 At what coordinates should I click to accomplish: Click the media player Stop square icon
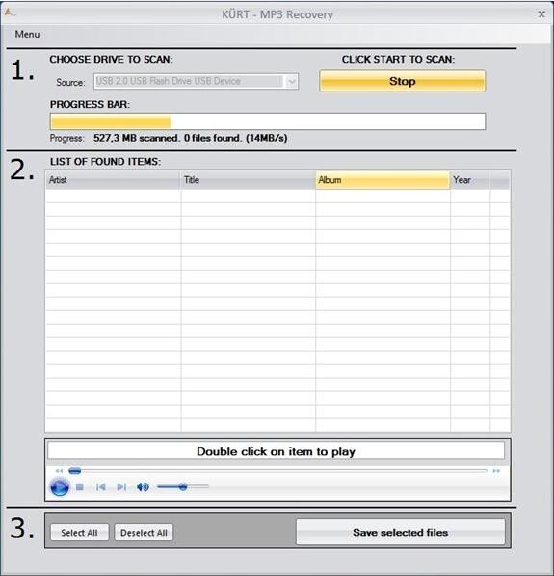click(x=80, y=487)
